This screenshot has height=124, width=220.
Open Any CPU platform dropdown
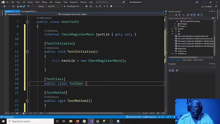[x=55, y=6]
